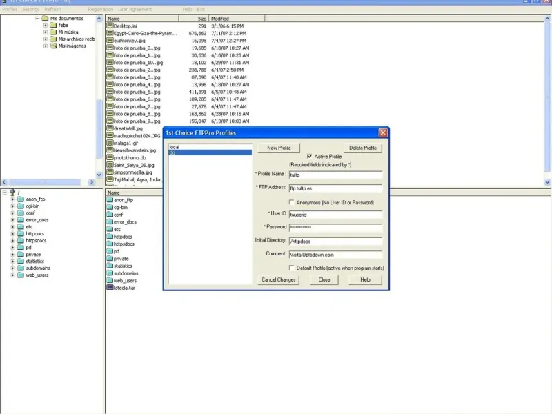Screen dimensions: 552x414
Task: Click the local tree scroll right arrow
Action: click(92, 182)
